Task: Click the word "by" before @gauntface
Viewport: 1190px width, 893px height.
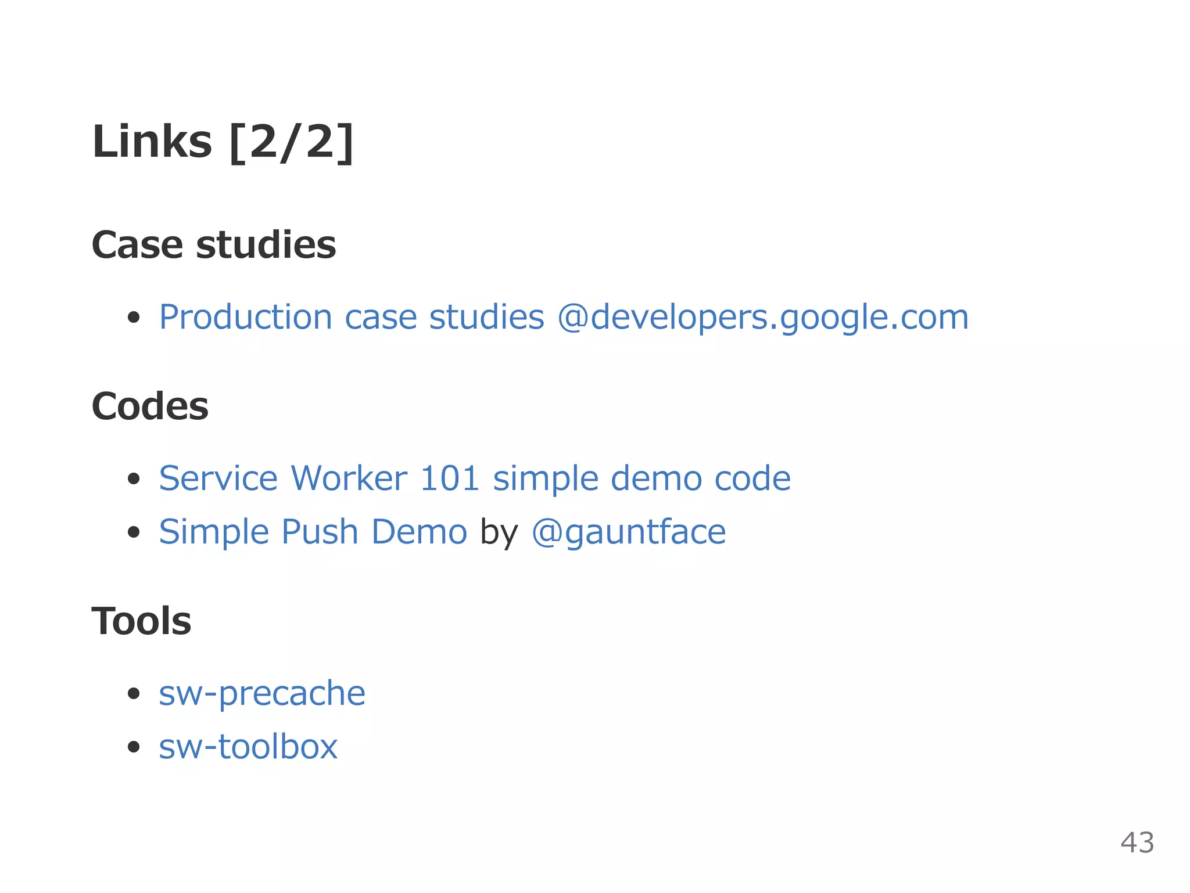Action: click(x=499, y=532)
